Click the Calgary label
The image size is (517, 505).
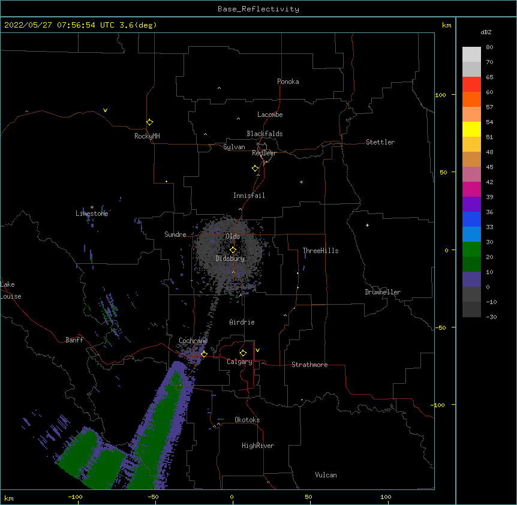point(239,362)
